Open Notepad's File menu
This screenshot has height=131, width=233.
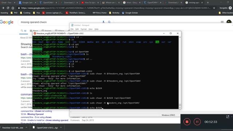pos(72,29)
